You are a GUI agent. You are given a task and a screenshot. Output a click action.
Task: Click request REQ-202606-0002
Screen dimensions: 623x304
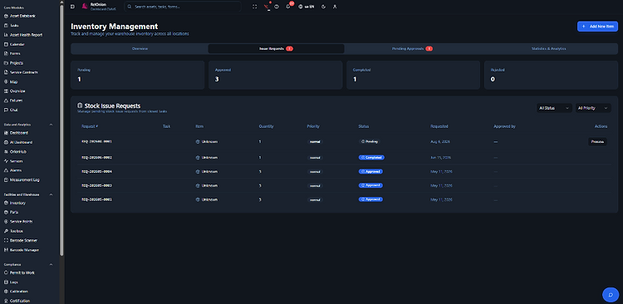96,157
